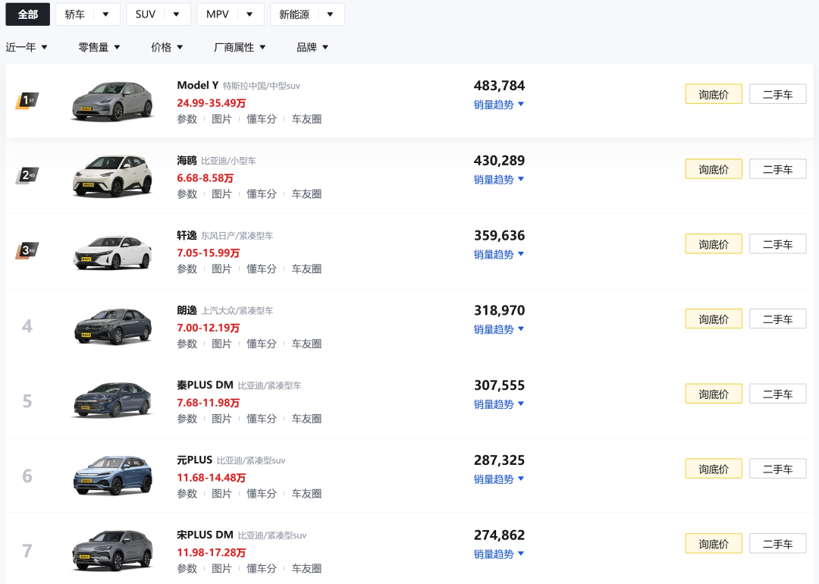Open the 新能源 dropdown arrow
The image size is (819, 584).
coord(330,14)
